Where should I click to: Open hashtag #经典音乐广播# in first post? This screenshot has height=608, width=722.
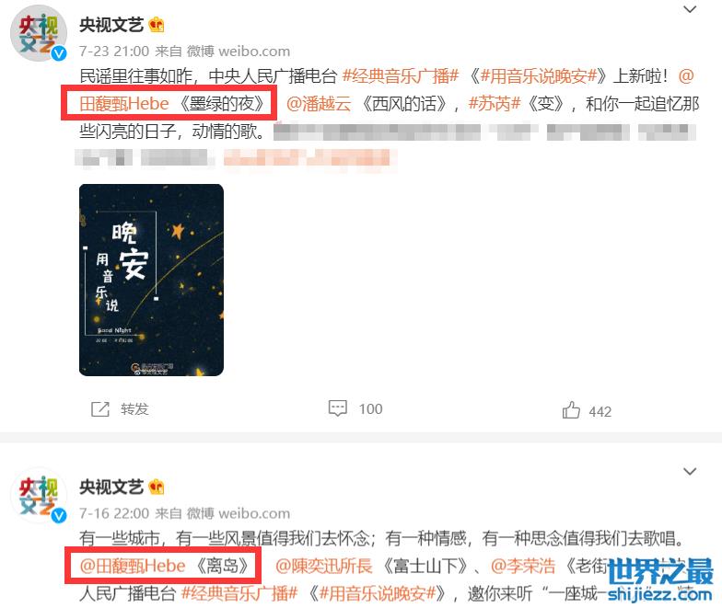click(401, 75)
